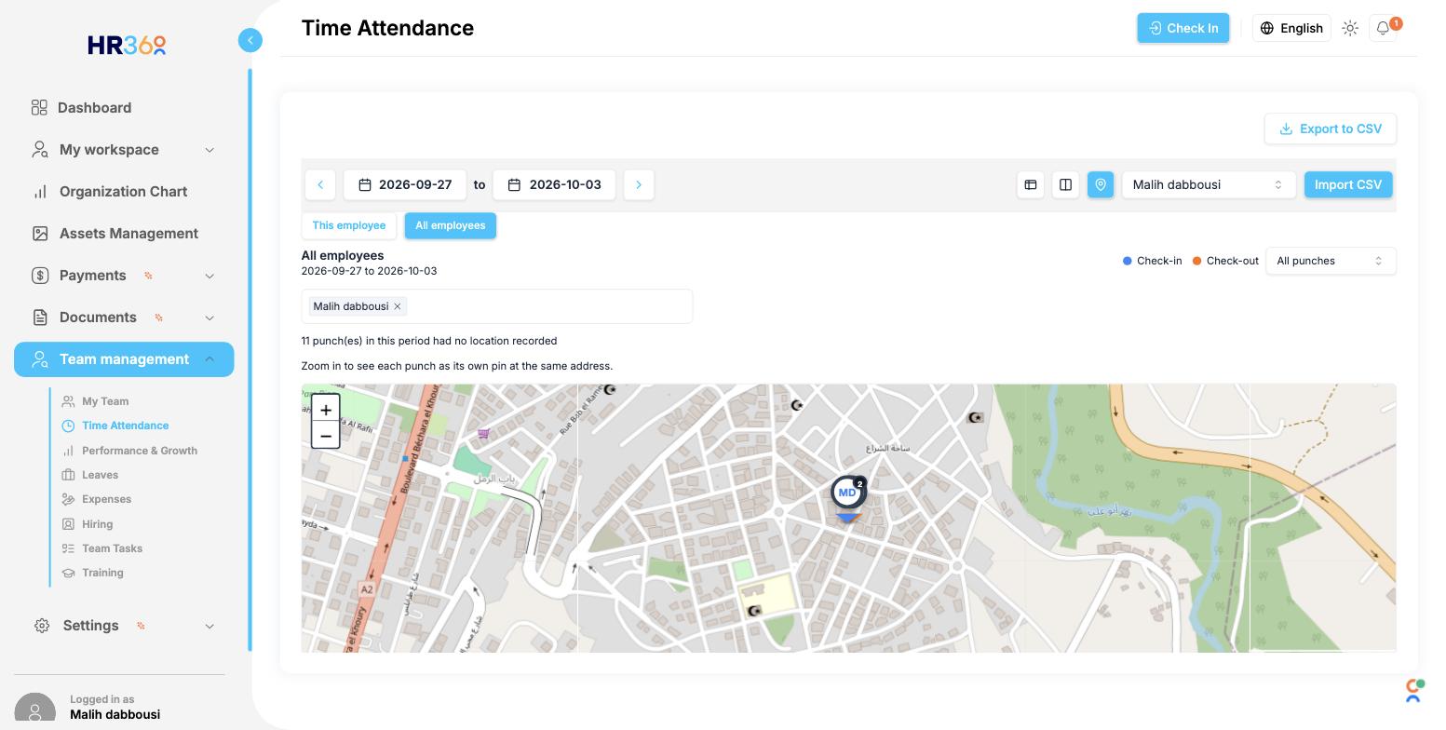
Task: Select the This employee tab
Action: [349, 225]
